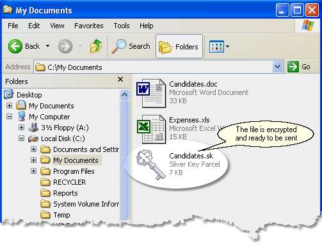Open the Tools menu
This screenshot has width=322, height=245.
coord(122,26)
